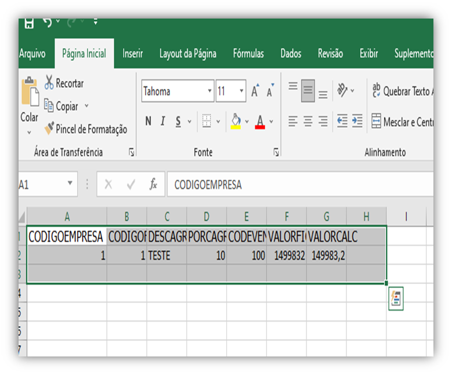
Task: Click Mesclar e Centralizar merge button
Action: [403, 122]
